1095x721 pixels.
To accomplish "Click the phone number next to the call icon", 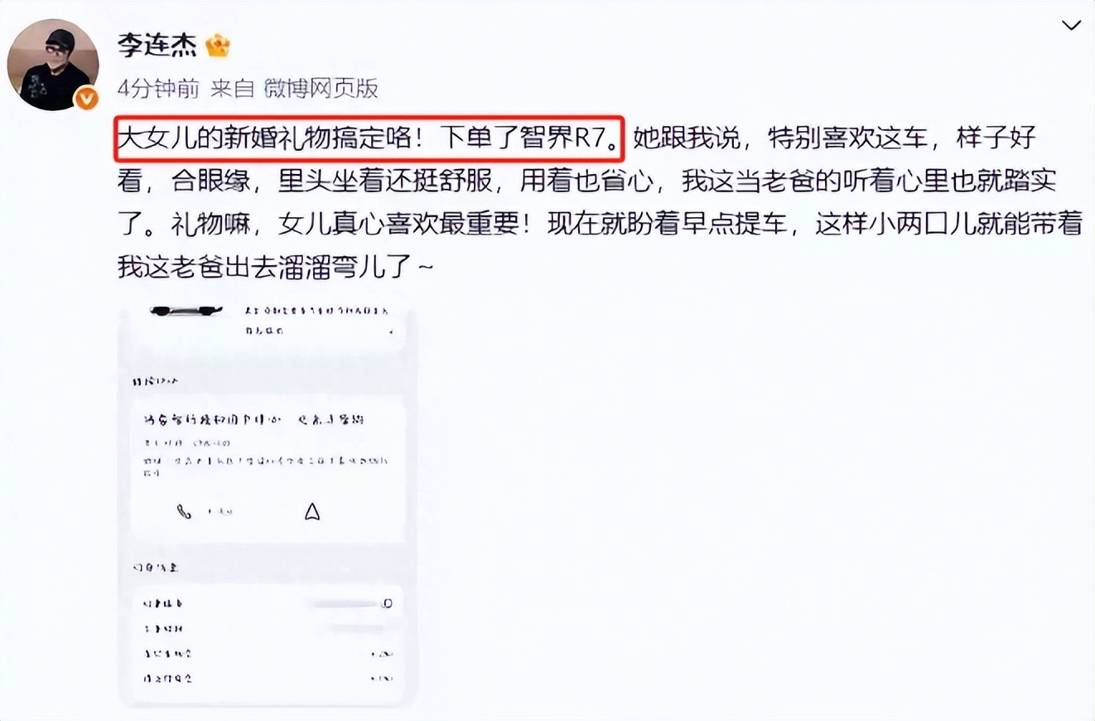I will [219, 512].
